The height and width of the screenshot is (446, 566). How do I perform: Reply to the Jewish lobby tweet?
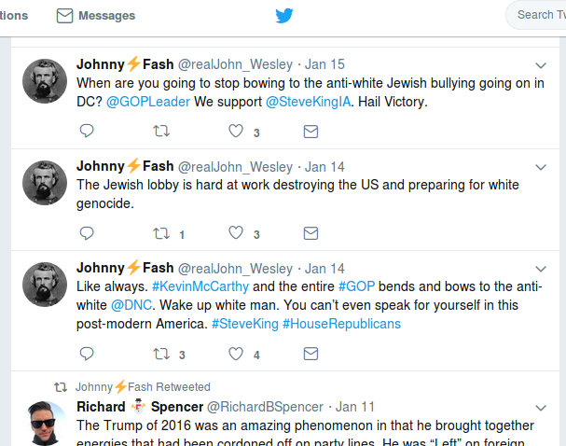tap(86, 233)
